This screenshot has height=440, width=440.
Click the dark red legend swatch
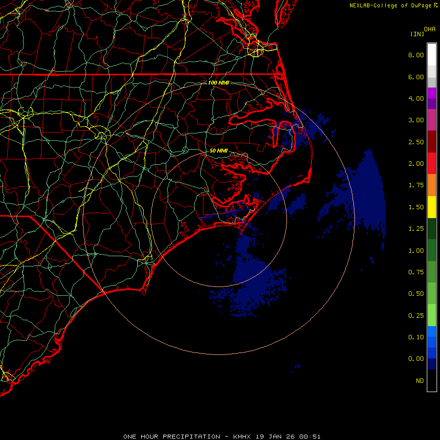(x=432, y=142)
